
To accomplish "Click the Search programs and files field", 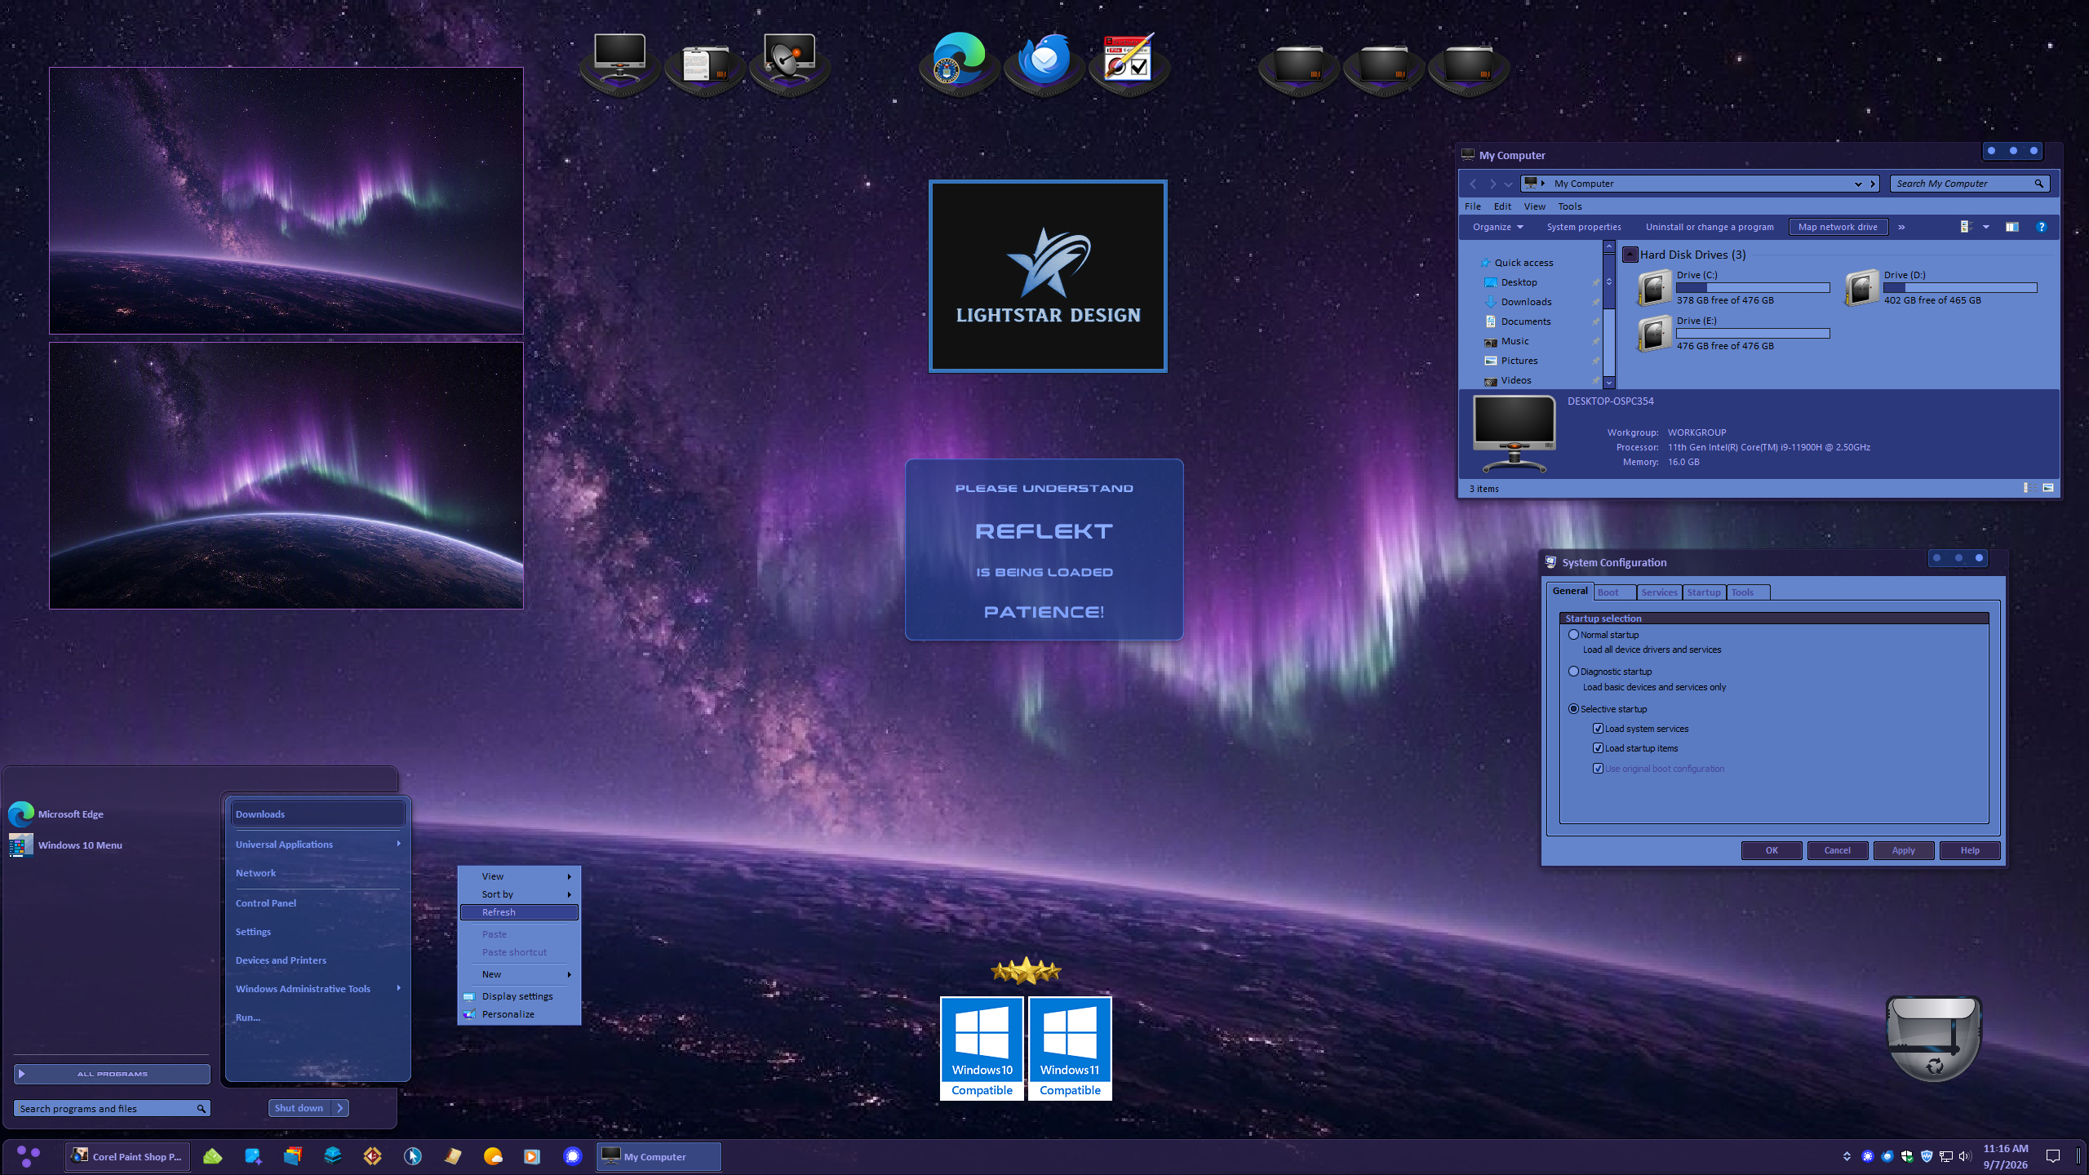I will (x=112, y=1108).
